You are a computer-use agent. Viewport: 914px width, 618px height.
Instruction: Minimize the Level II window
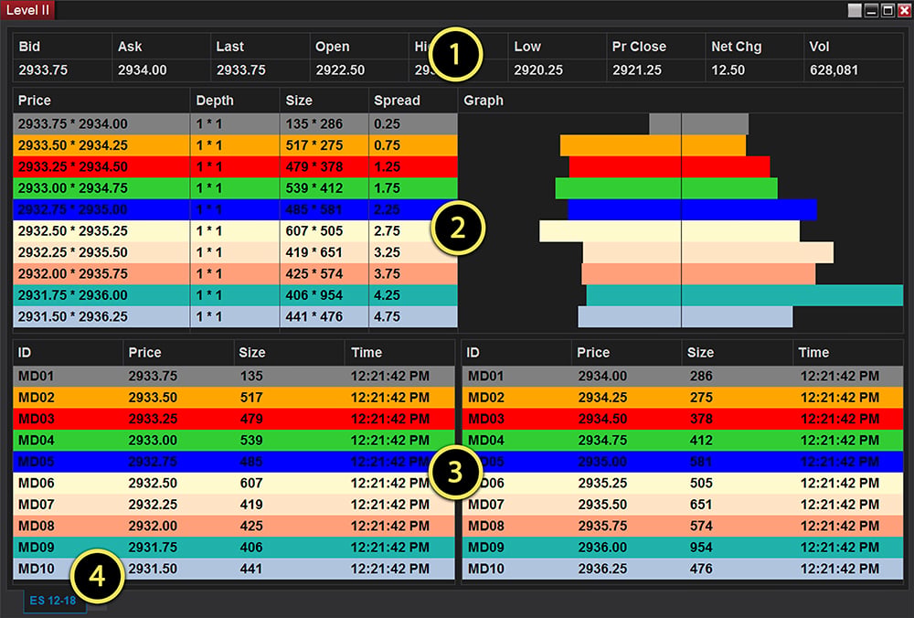pyautogui.click(x=871, y=10)
